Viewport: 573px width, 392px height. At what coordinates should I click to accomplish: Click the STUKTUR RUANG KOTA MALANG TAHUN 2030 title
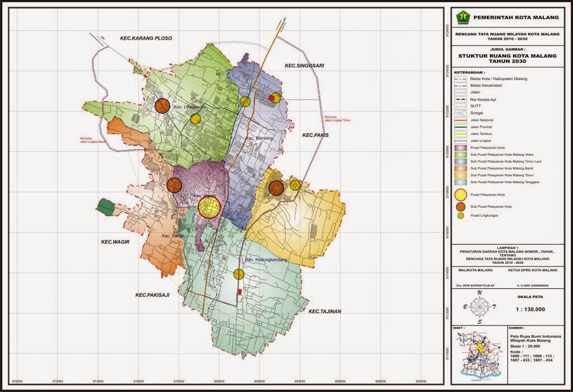tap(507, 58)
